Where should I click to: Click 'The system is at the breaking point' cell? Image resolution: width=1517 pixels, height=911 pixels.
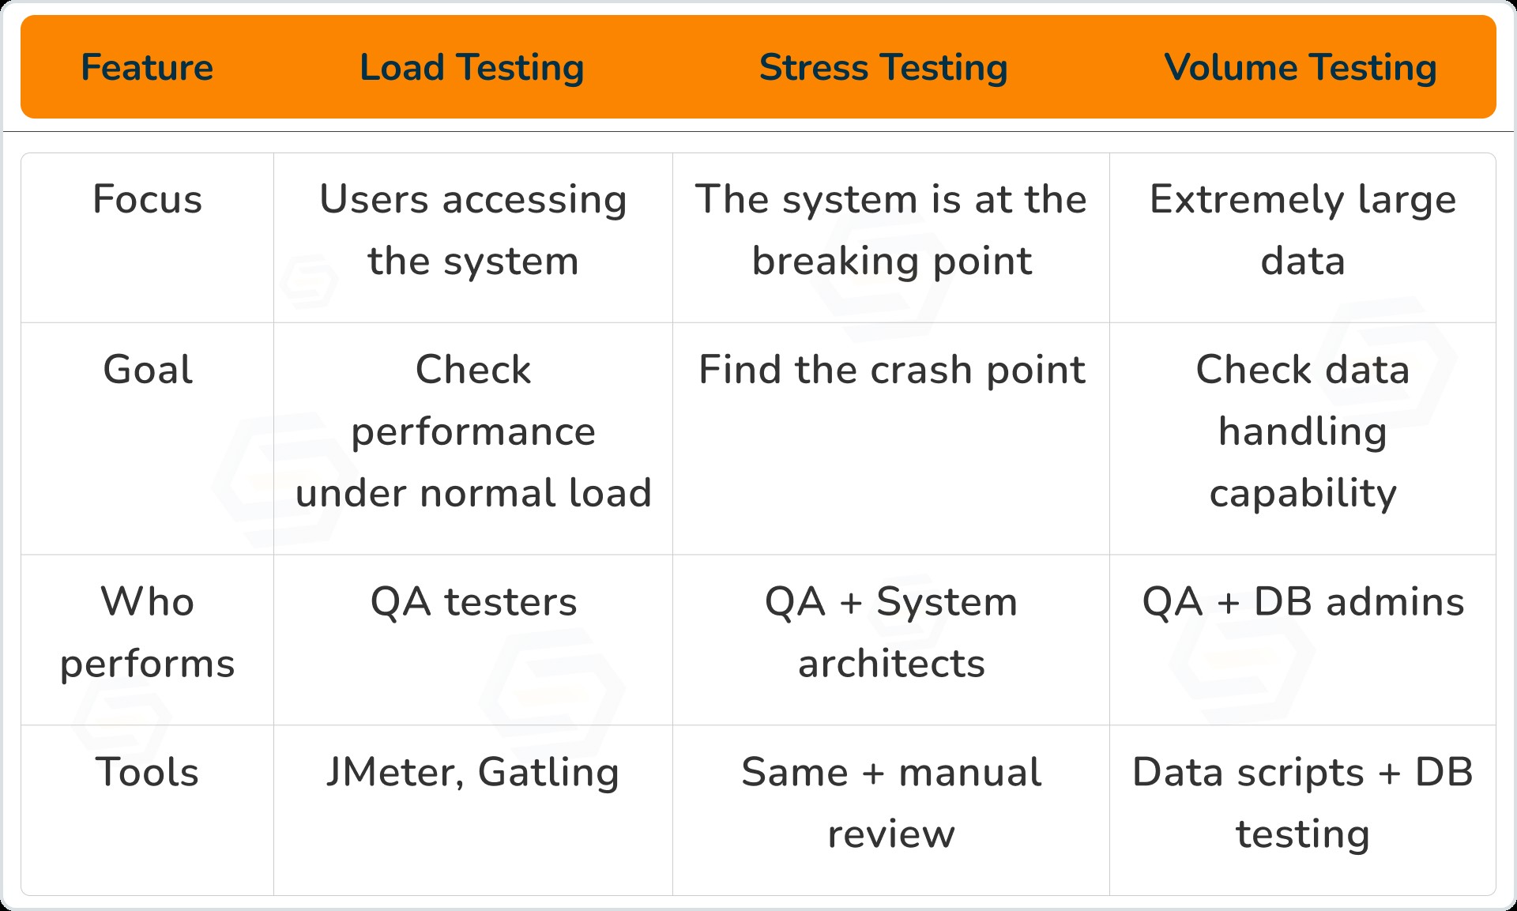point(891,230)
